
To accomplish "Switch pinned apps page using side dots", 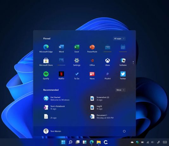I will [x=133, y=63].
